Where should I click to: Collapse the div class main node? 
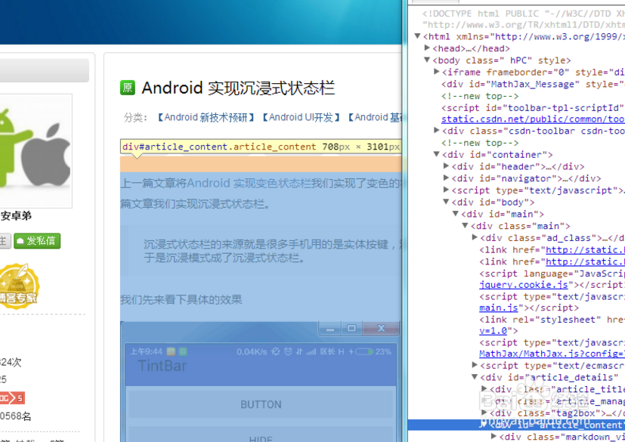pyautogui.click(x=465, y=226)
